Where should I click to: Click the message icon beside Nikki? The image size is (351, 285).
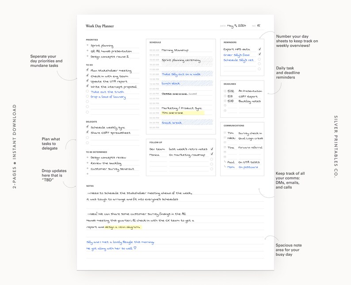pos(225,138)
